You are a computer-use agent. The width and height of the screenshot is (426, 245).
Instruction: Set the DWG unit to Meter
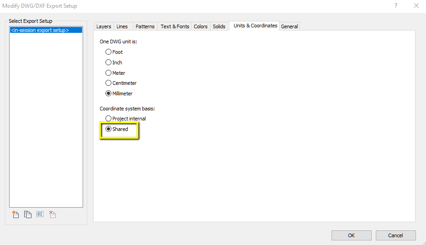(x=109, y=73)
